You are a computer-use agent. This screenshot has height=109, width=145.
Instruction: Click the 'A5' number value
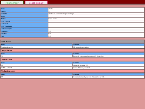point(49,11)
